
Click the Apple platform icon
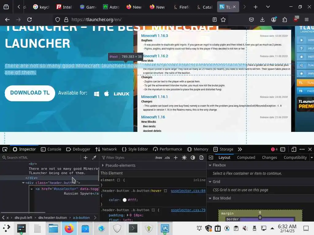106,94
